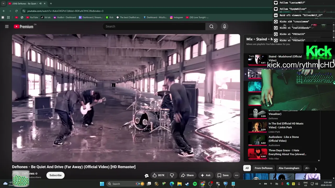Mute the tab via its speaker icon

pyautogui.click(x=40, y=4)
